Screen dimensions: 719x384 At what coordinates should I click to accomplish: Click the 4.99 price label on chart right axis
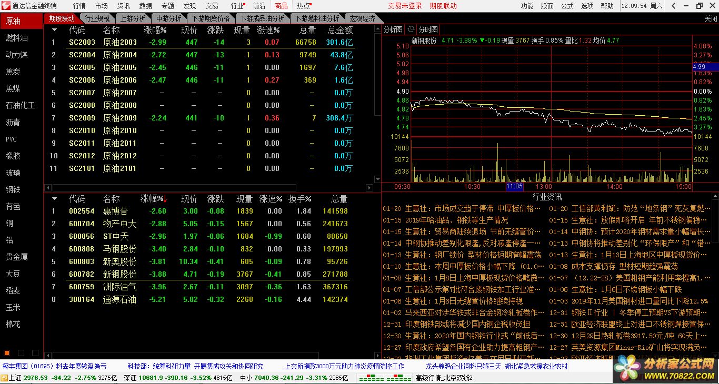pyautogui.click(x=705, y=67)
